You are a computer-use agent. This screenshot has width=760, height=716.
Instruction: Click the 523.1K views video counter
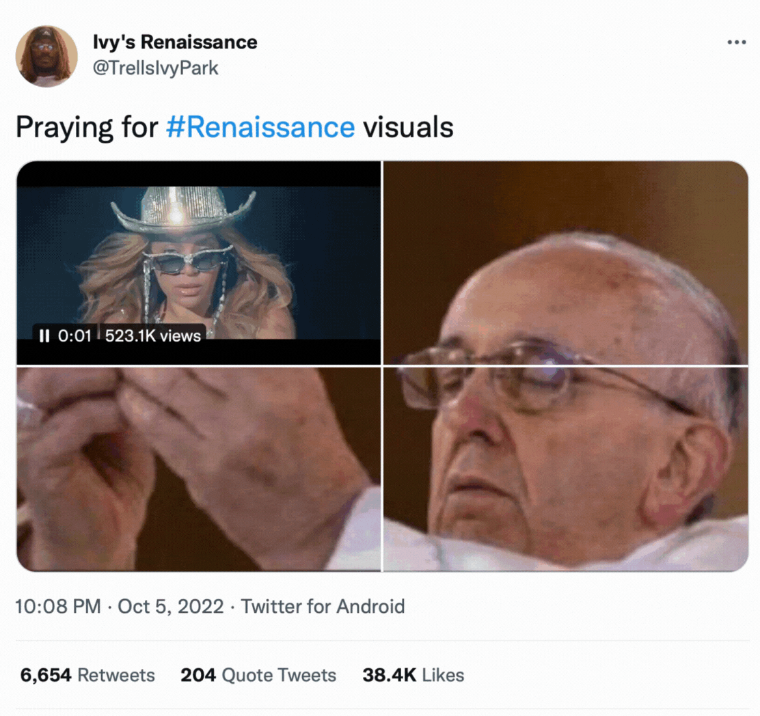153,335
